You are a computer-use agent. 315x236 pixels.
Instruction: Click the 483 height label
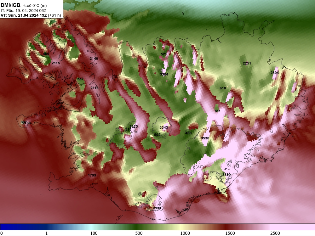(188, 133)
